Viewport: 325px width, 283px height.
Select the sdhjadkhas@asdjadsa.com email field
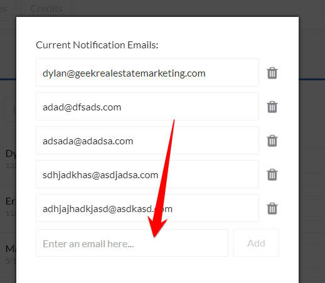[147, 174]
